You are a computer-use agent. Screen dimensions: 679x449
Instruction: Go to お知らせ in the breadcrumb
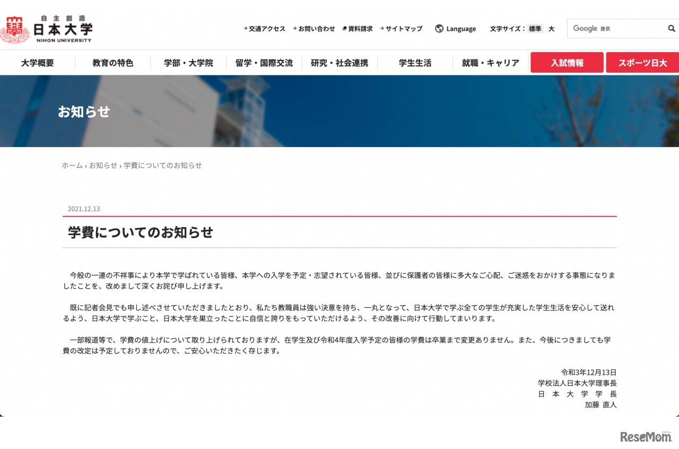point(103,166)
